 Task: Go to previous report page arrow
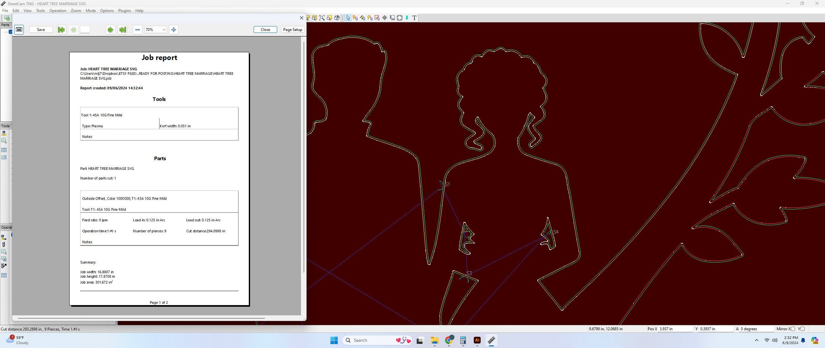(x=73, y=30)
